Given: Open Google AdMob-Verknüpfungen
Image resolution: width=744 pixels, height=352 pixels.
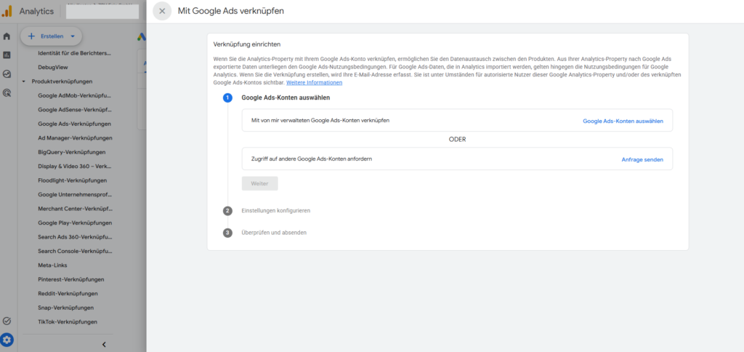Looking at the screenshot, I should click(75, 95).
